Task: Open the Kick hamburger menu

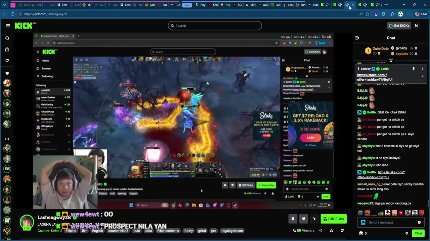Action: (8, 25)
